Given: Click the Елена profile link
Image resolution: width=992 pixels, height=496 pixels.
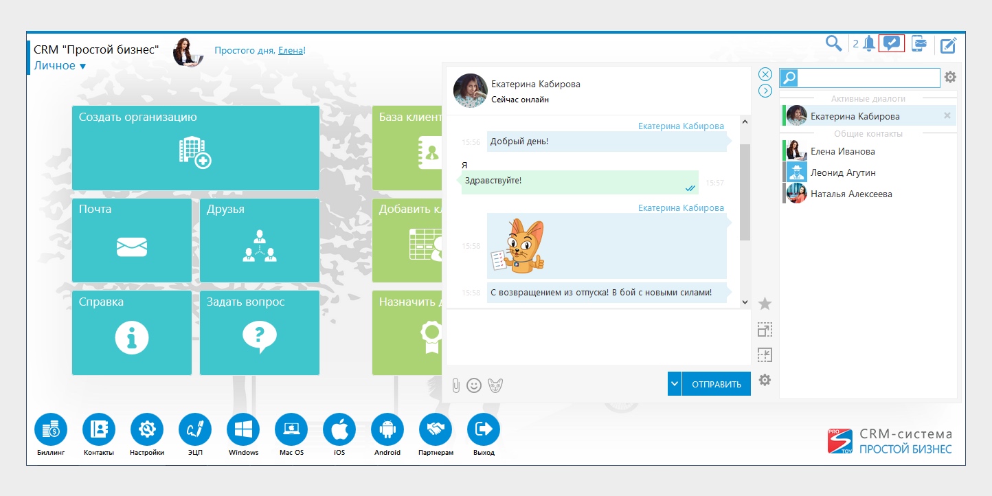Looking at the screenshot, I should [x=290, y=50].
